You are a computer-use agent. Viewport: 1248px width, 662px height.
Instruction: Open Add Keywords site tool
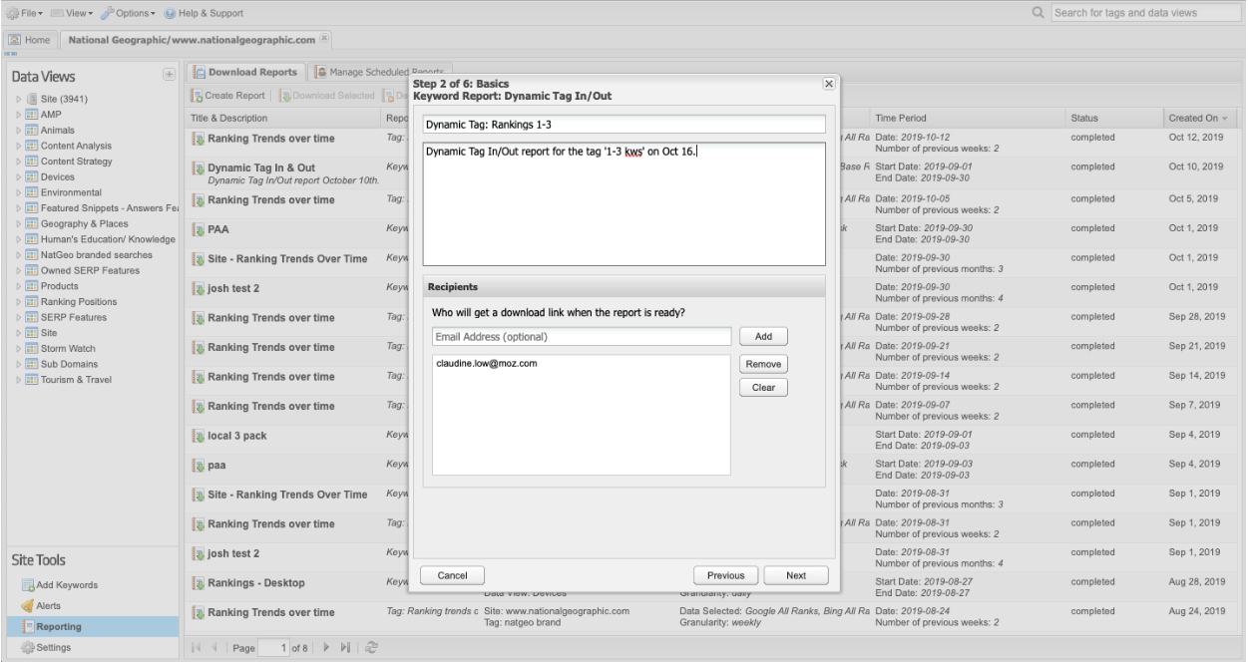pos(68,585)
